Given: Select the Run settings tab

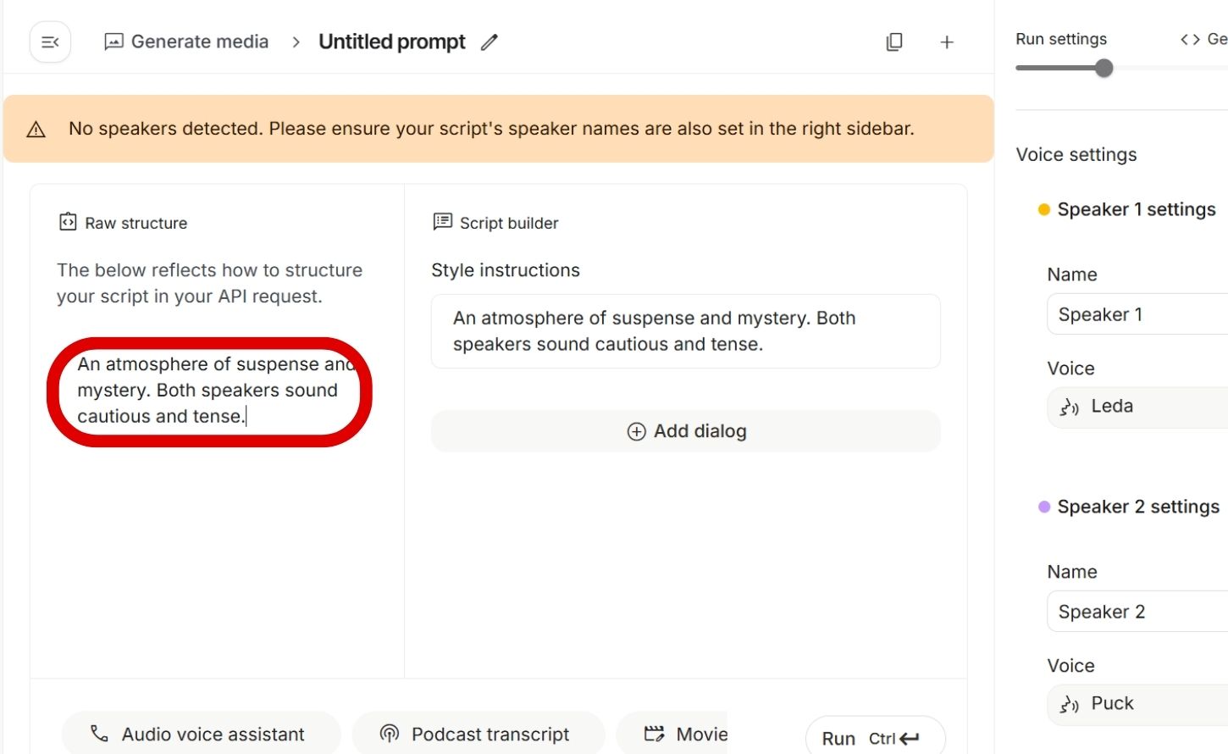Looking at the screenshot, I should coord(1061,39).
